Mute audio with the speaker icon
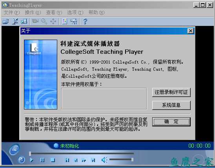 click(104, 160)
